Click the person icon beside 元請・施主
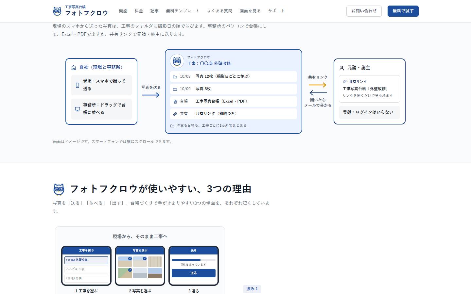The width and height of the screenshot is (471, 294). pyautogui.click(x=342, y=68)
